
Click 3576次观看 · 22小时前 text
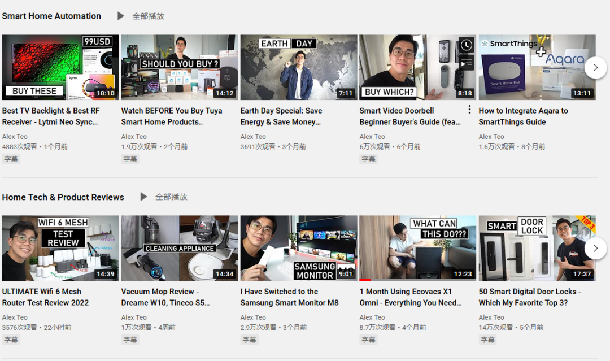[37, 328]
